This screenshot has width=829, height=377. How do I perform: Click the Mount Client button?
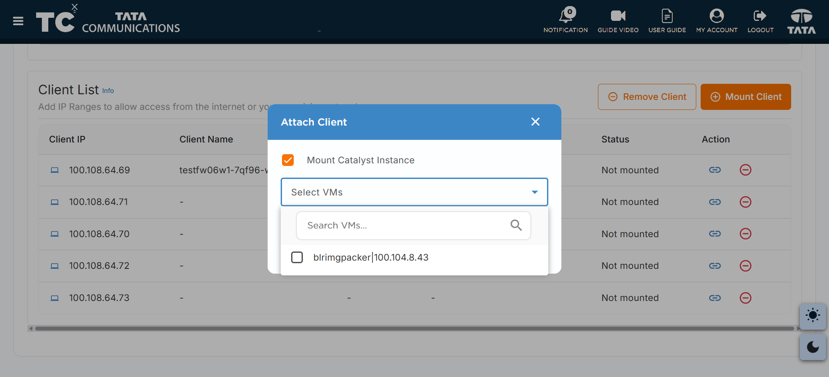click(x=745, y=97)
